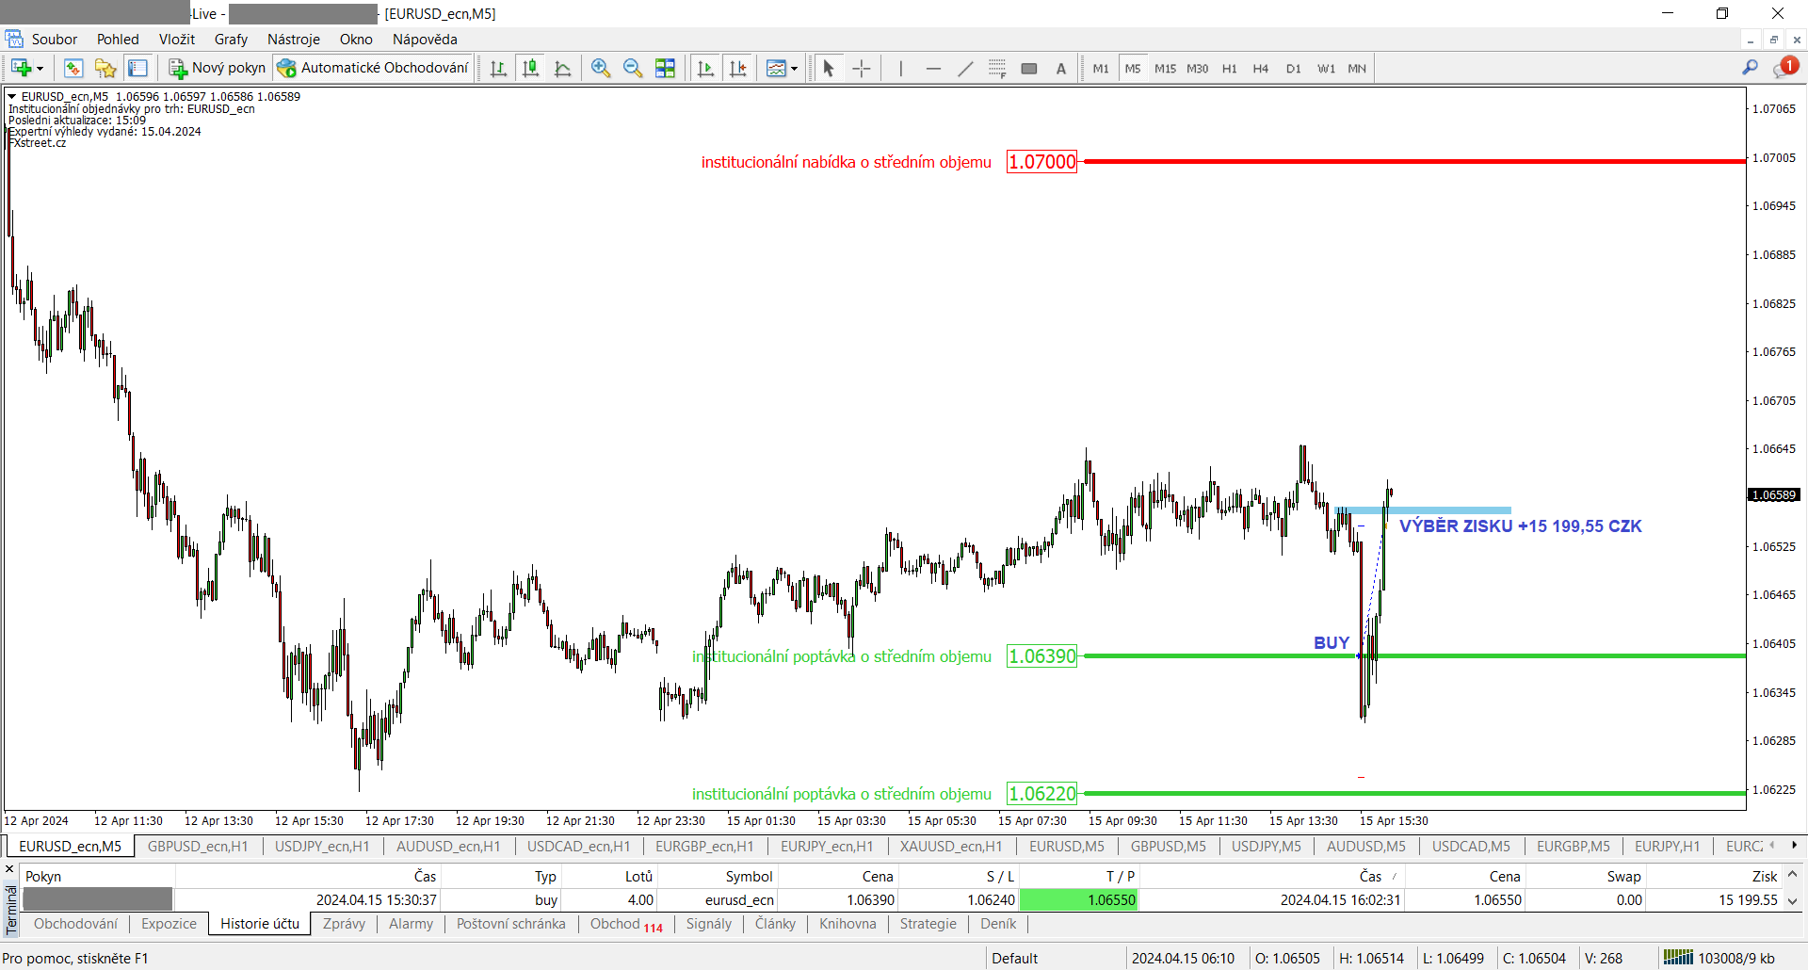
Task: Tile chart windows icon
Action: click(665, 68)
